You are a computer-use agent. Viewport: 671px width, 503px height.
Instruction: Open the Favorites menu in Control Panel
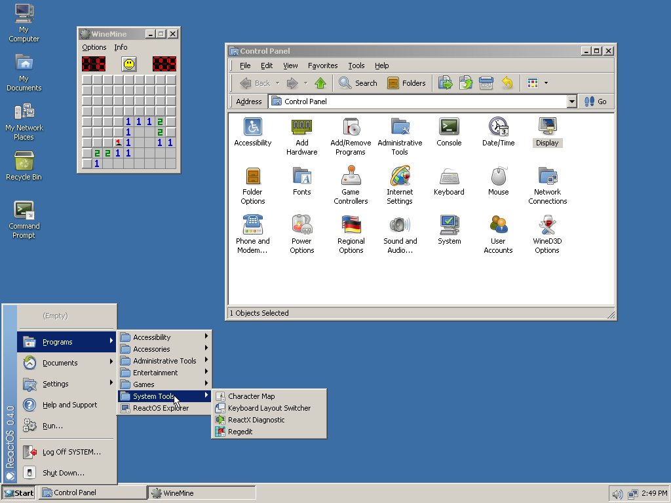pos(322,65)
